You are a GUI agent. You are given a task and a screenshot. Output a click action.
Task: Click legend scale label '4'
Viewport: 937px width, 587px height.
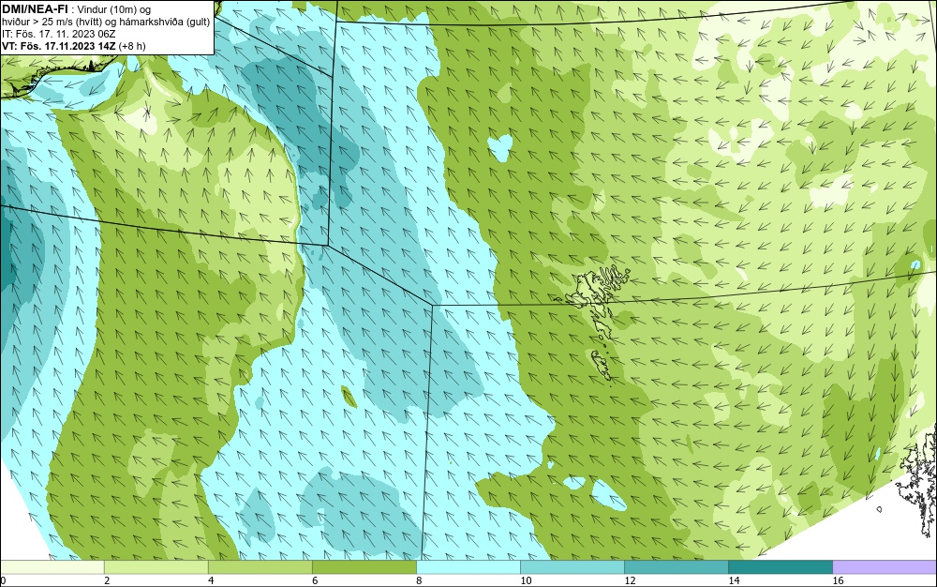pyautogui.click(x=211, y=580)
